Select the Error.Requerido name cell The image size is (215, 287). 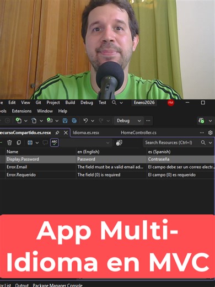coord(40,175)
